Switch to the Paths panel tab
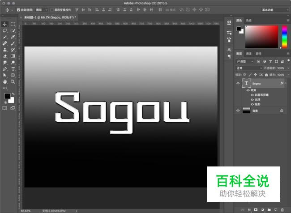This screenshot has height=213, width=291. click(x=258, y=54)
